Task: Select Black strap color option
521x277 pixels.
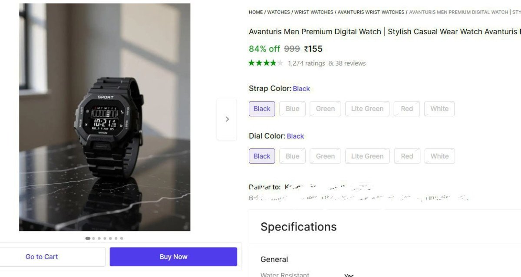Action: tap(262, 109)
